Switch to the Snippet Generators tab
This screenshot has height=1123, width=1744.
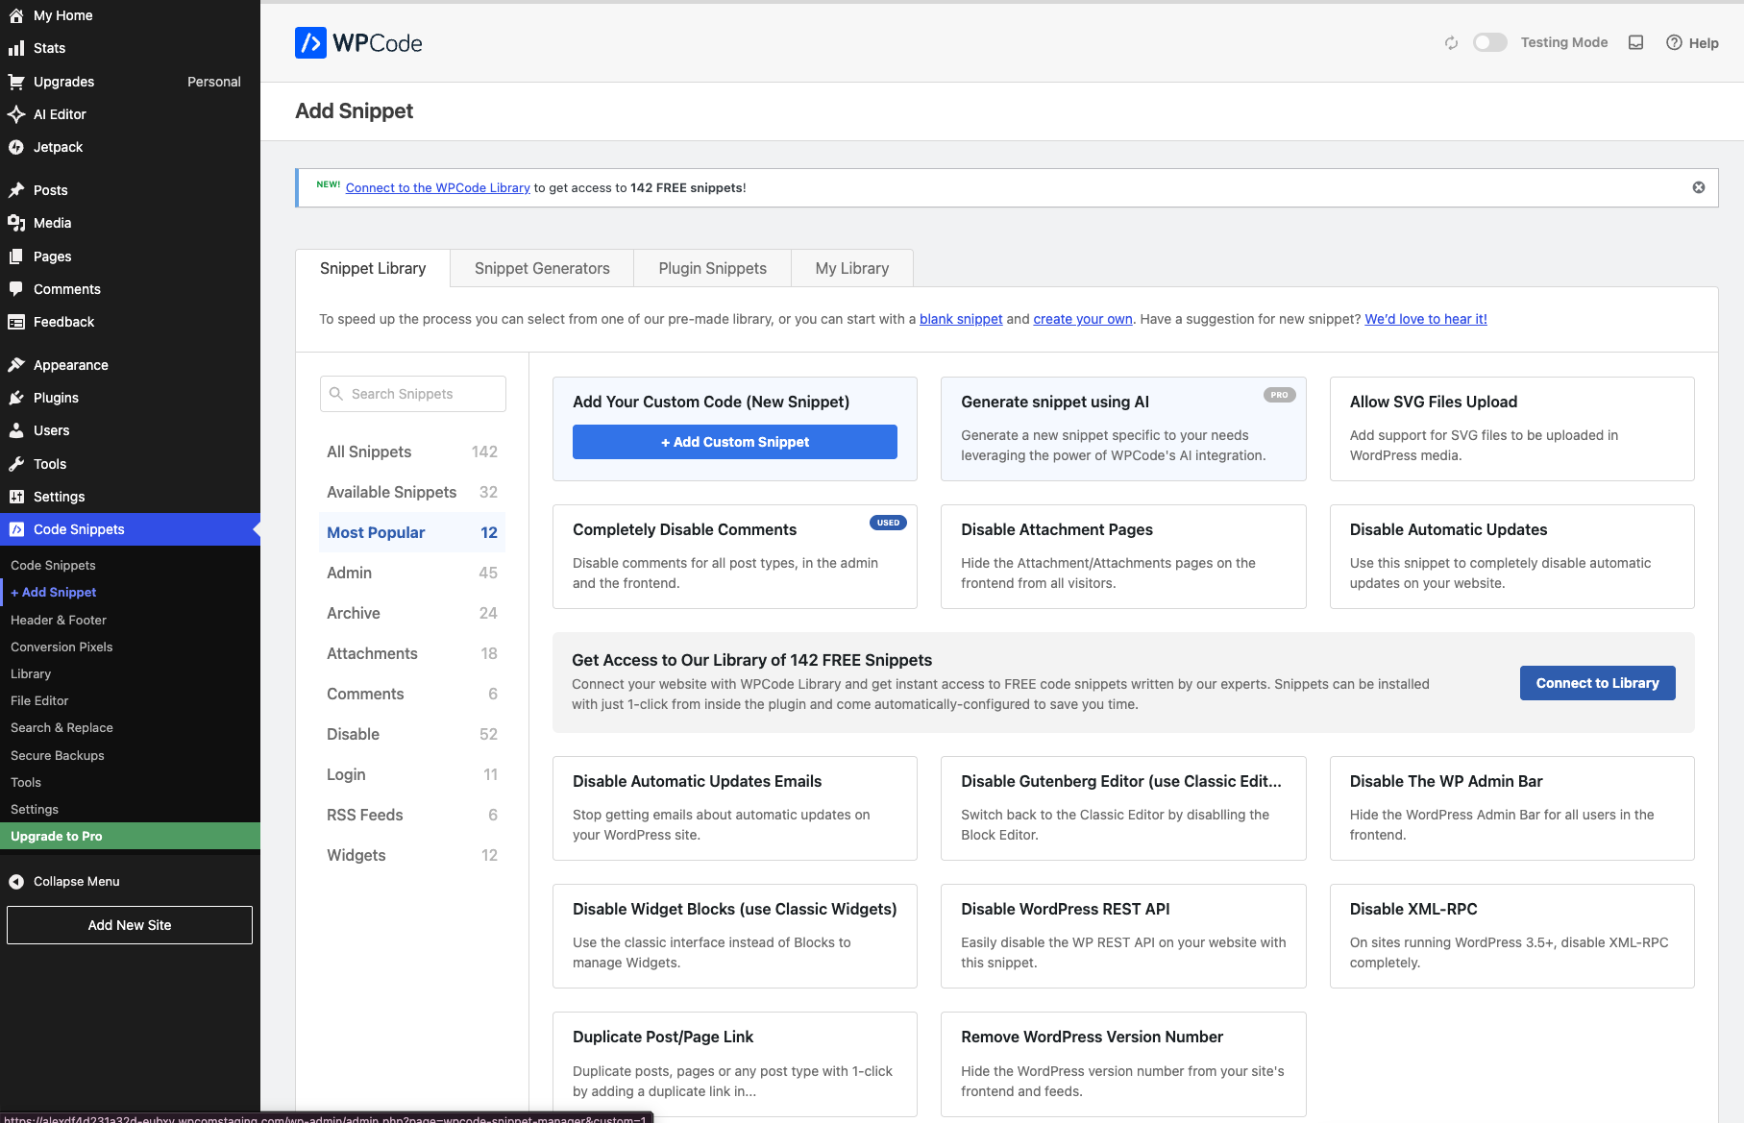541,268
